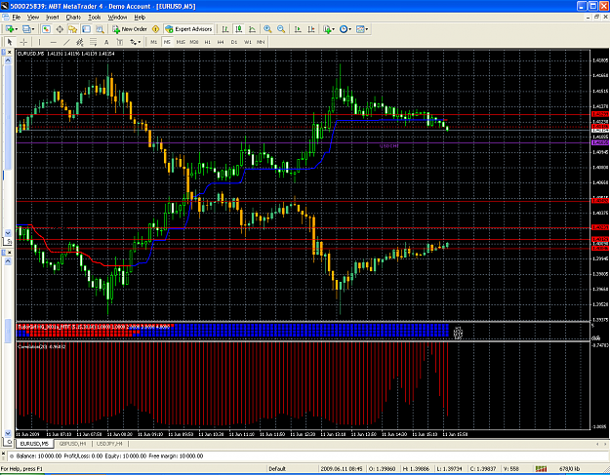This screenshot has width=610, height=475.
Task: Click down arrow of upper left panel
Action: (8, 233)
